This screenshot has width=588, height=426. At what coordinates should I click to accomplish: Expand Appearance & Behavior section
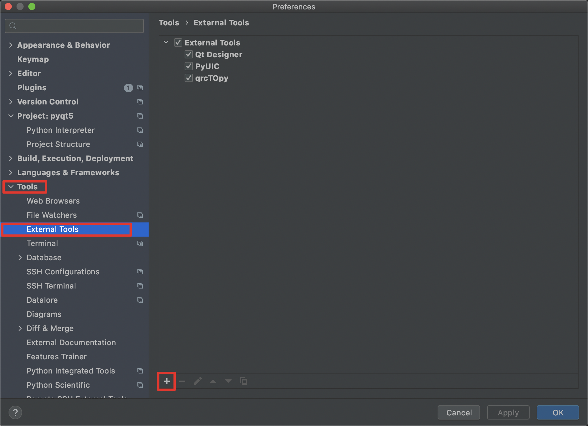(11, 45)
